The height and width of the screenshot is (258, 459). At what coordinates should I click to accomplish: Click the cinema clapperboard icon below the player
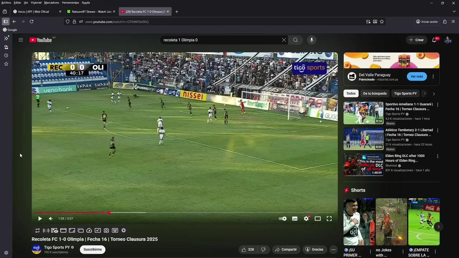[x=63, y=230]
